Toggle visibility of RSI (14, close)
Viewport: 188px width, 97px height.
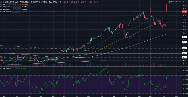[x=13, y=68]
